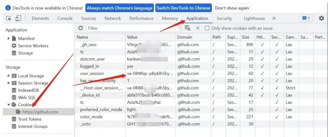Click the Session Storage grid icon
The width and height of the screenshot is (328, 137).
(14, 83)
